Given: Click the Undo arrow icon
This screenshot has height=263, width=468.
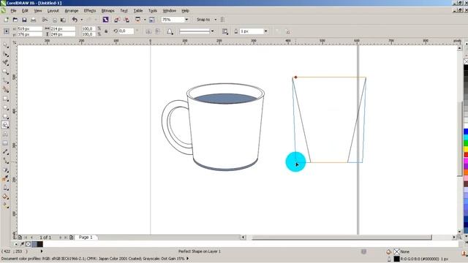Looking at the screenshot, I should 75,20.
